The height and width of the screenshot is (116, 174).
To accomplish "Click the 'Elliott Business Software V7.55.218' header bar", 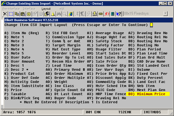I will coord(89,20).
